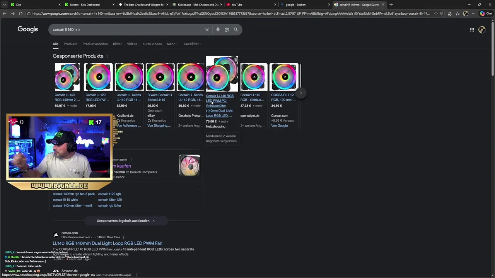495x278 pixels.
Task: Open three-dot menu of corsair.com result
Action: point(123,237)
